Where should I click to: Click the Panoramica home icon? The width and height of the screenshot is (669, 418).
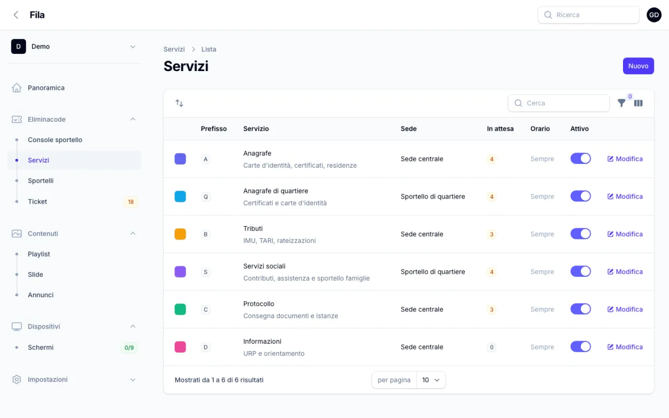pyautogui.click(x=17, y=88)
